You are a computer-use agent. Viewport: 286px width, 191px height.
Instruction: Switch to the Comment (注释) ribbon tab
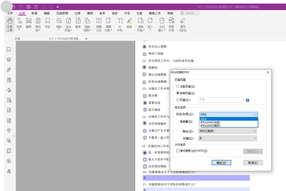[x=77, y=13]
